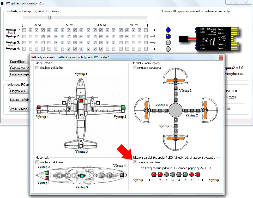
Task: Click the rightmost red LED in the parallel LED demo
Action: [198, 175]
